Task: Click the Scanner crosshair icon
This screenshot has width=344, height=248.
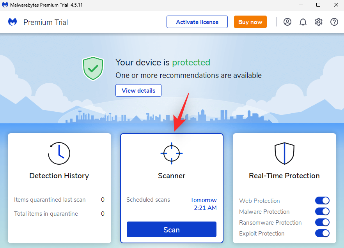Action: click(172, 153)
